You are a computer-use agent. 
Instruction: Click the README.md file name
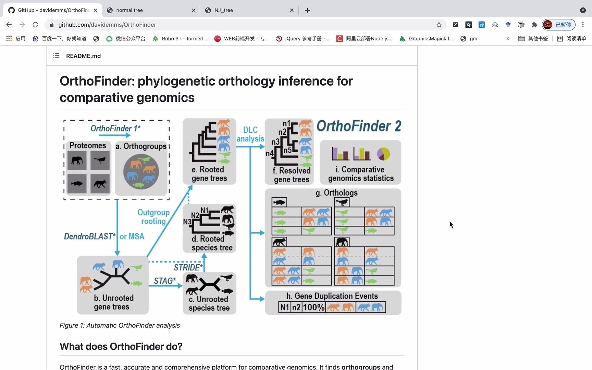pyautogui.click(x=83, y=56)
